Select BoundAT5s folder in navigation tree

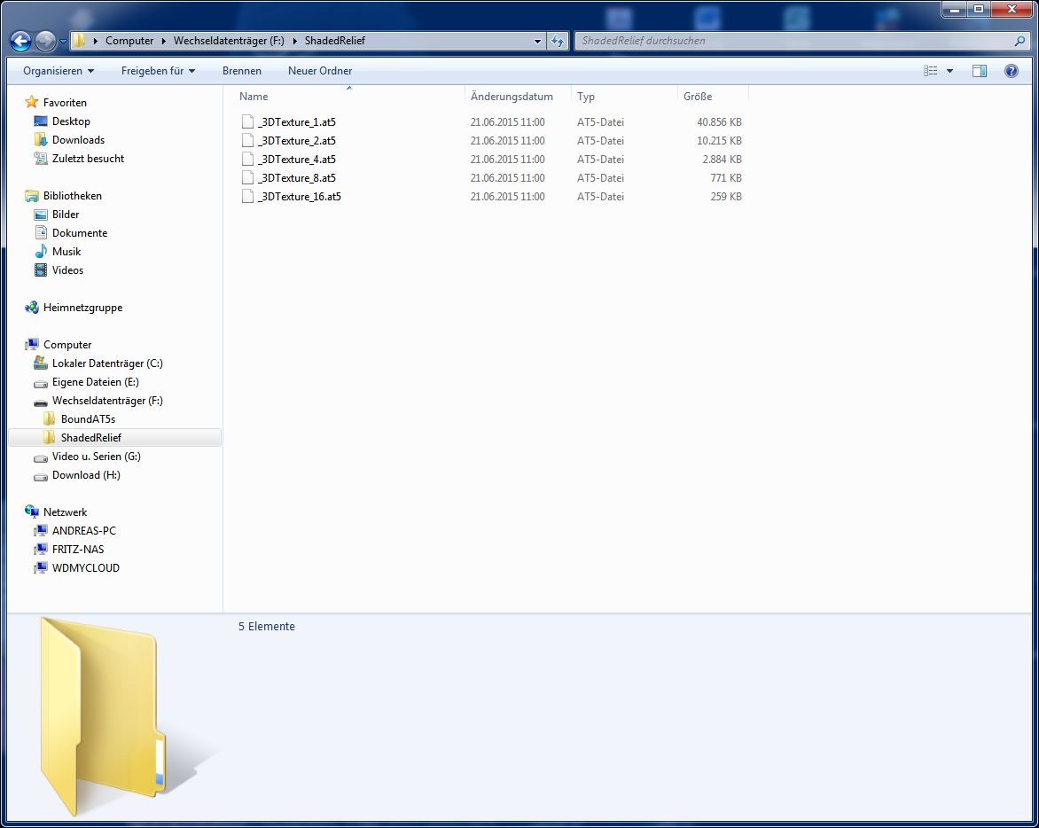pyautogui.click(x=88, y=419)
